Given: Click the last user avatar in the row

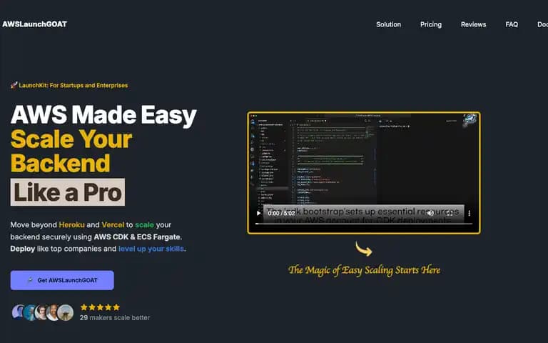Looking at the screenshot, I should click(x=66, y=312).
